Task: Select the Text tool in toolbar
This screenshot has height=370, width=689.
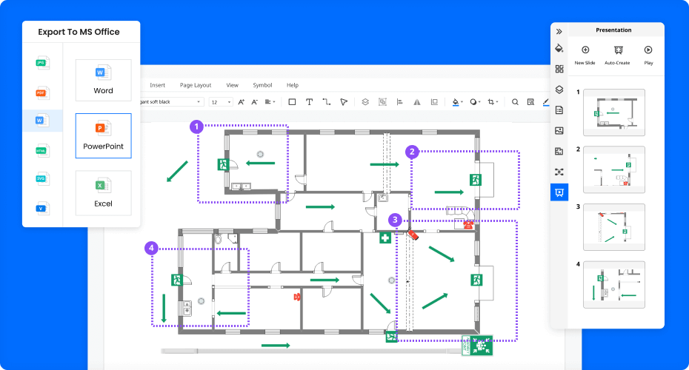Action: pos(310,102)
